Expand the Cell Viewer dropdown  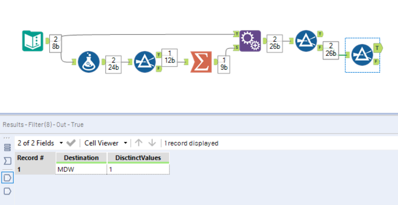(x=106, y=143)
